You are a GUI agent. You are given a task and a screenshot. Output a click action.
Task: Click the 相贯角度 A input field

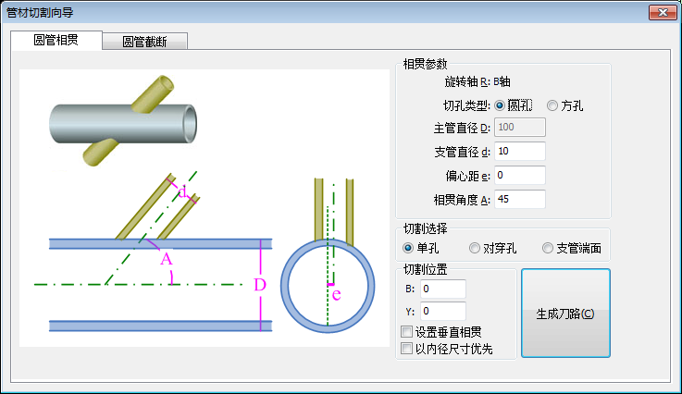coord(520,199)
